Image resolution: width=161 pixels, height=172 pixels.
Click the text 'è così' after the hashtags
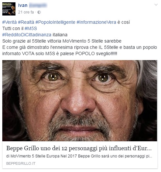click(124, 22)
